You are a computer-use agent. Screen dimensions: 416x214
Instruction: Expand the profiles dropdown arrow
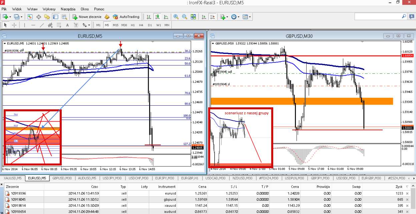pos(21,17)
